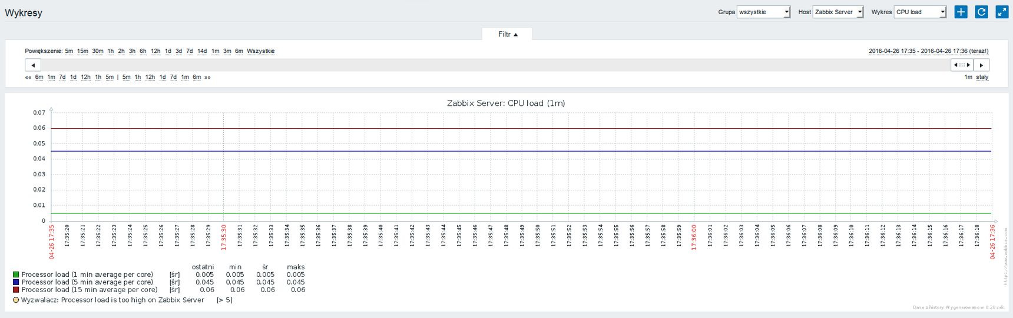Click the dark red 15 min load line in graph
1013x318 pixels.
(521, 128)
